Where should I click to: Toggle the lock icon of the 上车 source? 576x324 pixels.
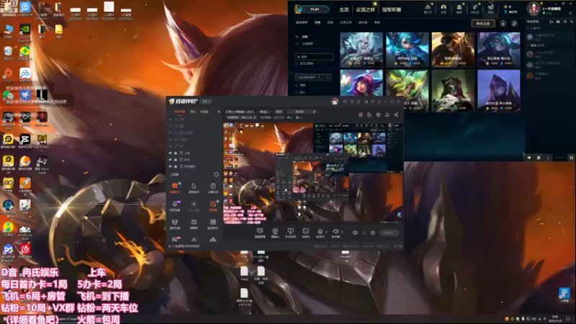click(x=176, y=153)
